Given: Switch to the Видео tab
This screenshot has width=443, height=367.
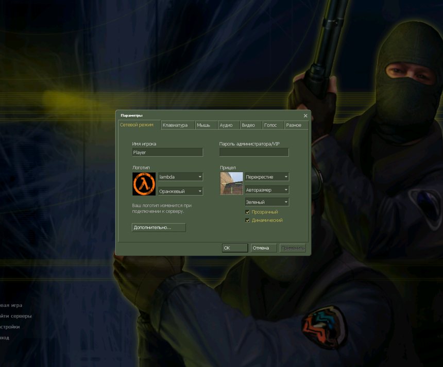Looking at the screenshot, I should 251,125.
